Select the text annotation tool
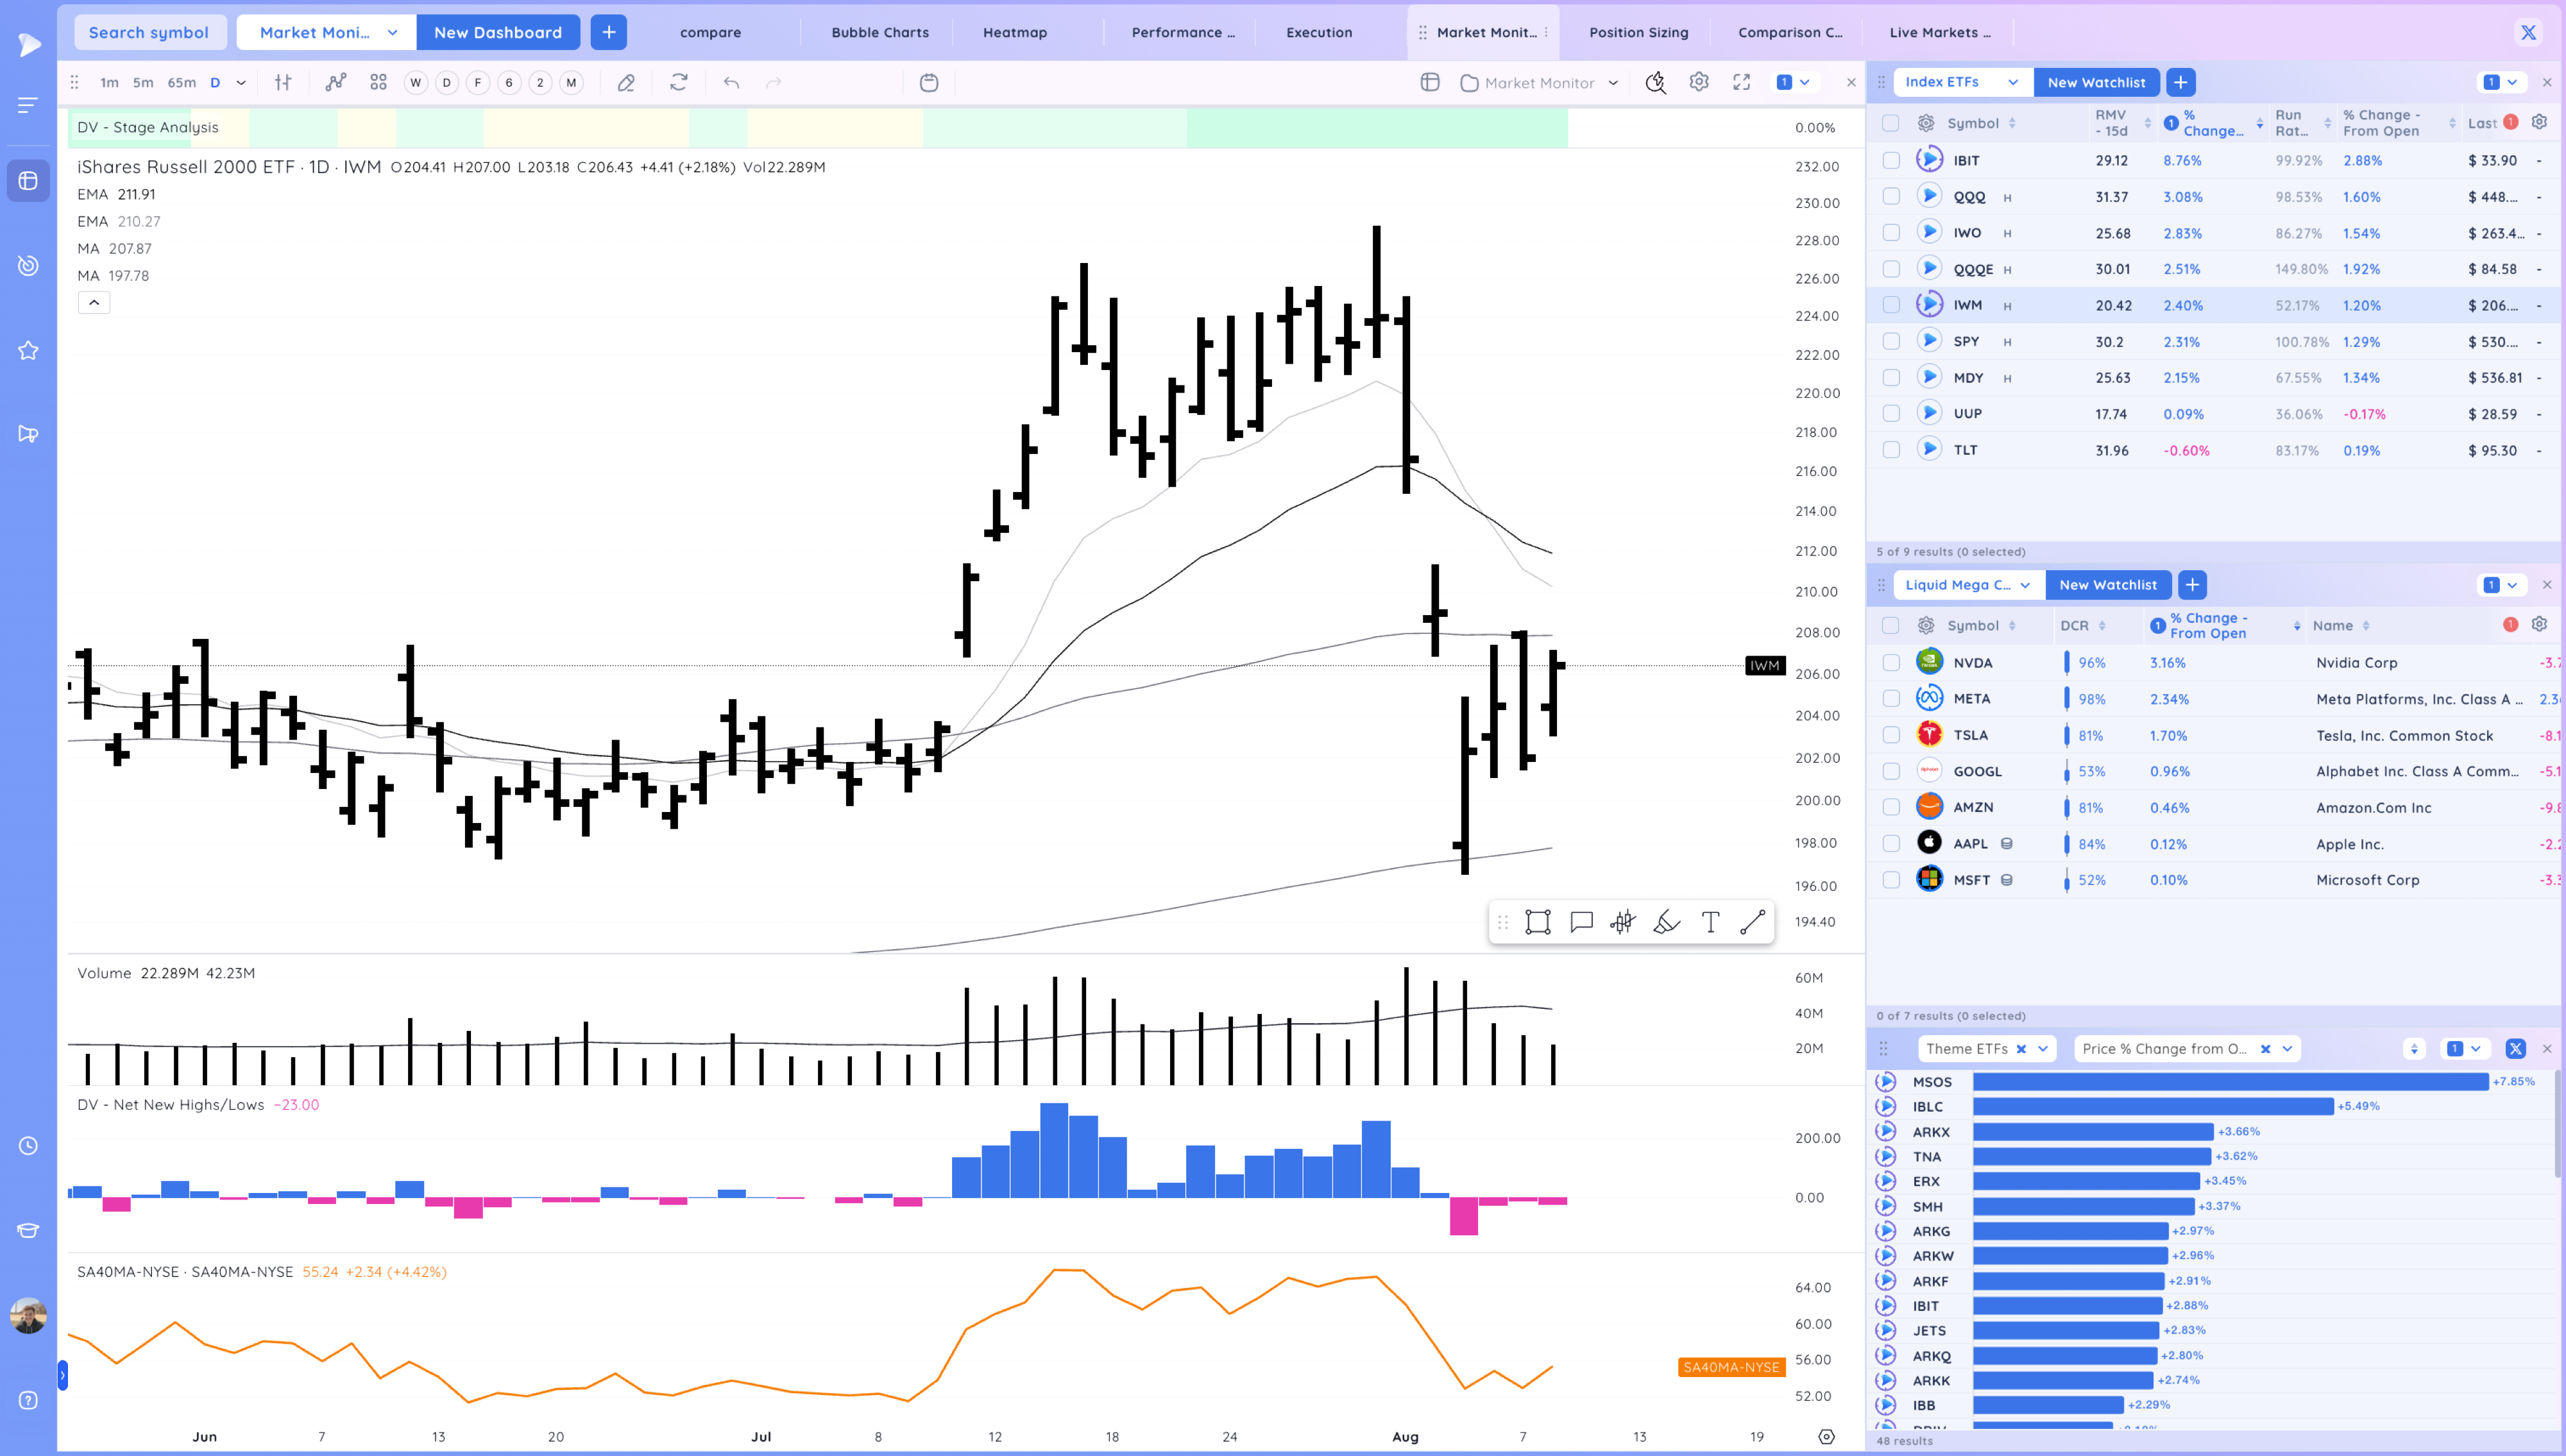Viewport: 2566px width, 1456px height. [x=1710, y=922]
